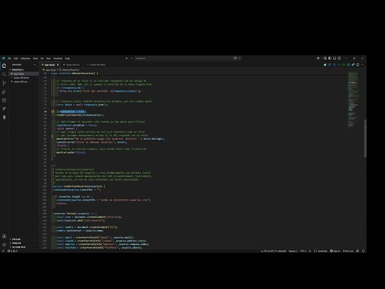Open errors and warnings count in status bar
385x289 pixels.
coord(12,251)
